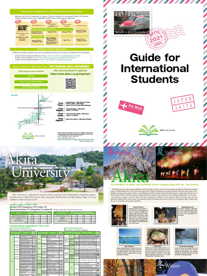Click the Kanto Festival lantern photo
Viewport: 207px width, 276px height.
pos(119,215)
